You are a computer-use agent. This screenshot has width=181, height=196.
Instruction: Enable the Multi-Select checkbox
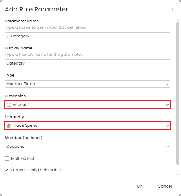(x=7, y=159)
